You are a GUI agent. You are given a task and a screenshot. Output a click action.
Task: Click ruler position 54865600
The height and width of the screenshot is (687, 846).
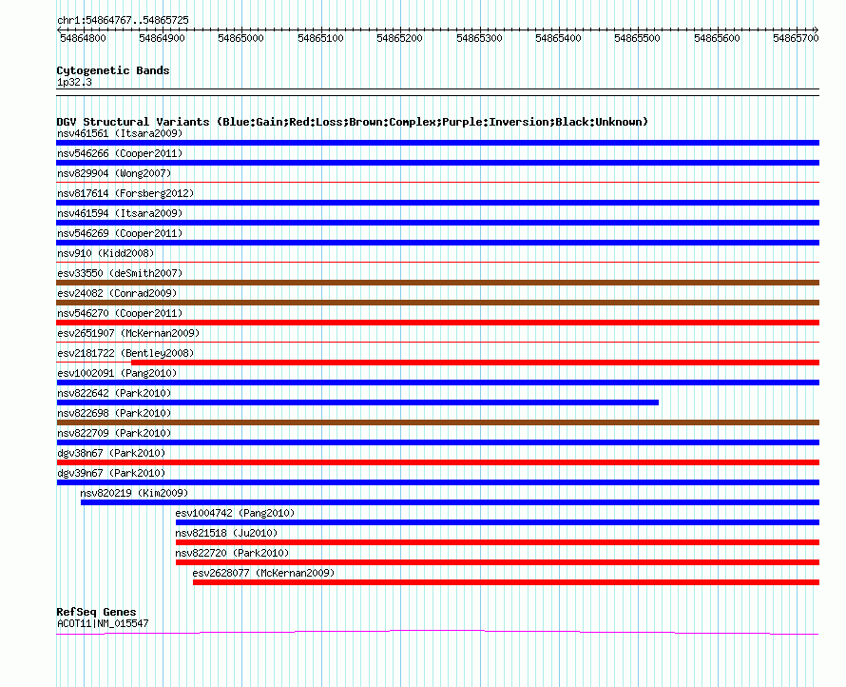tap(717, 38)
